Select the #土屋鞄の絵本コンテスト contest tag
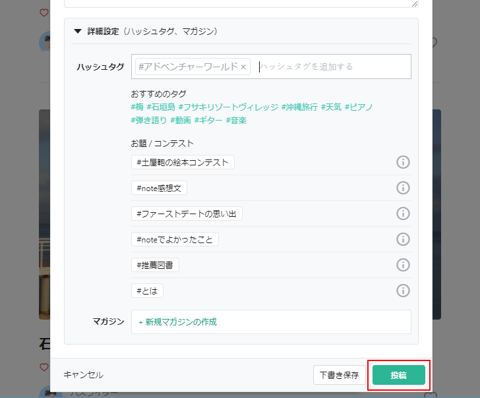 (183, 162)
